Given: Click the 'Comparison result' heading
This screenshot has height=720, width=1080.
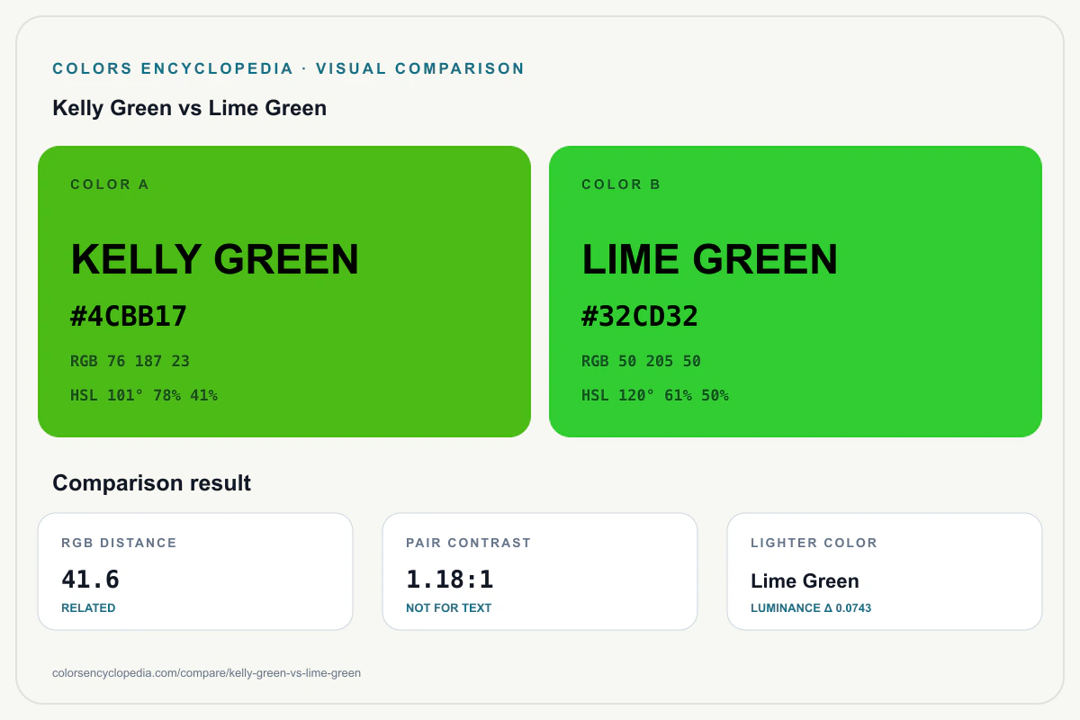Looking at the screenshot, I should pyautogui.click(x=152, y=483).
